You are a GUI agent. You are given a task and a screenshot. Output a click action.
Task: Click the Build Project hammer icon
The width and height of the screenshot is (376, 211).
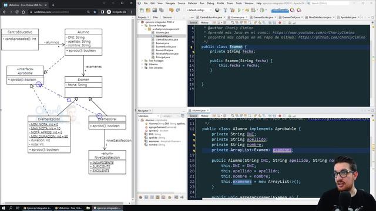click(x=226, y=10)
